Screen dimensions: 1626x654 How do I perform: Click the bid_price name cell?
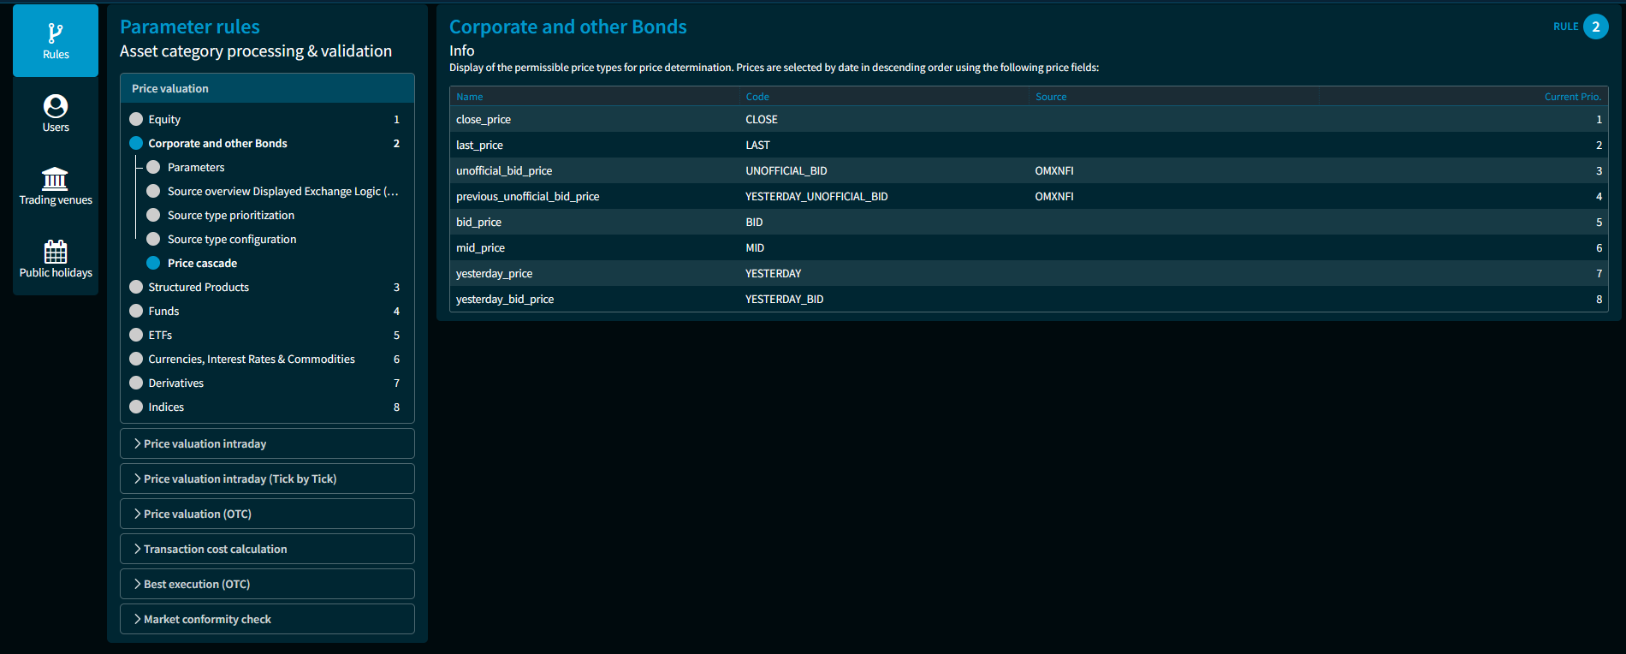pos(478,222)
